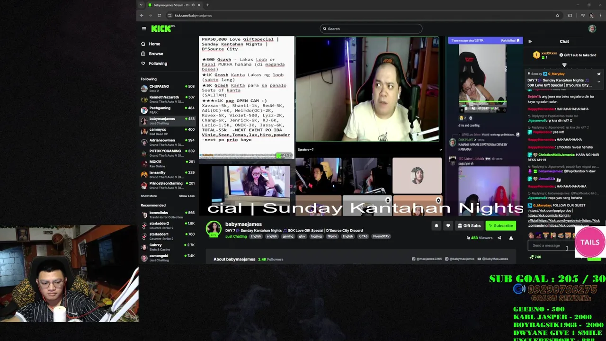Open recommended channel boneclinks
Viewport: 606px width, 341px height.
168,215
